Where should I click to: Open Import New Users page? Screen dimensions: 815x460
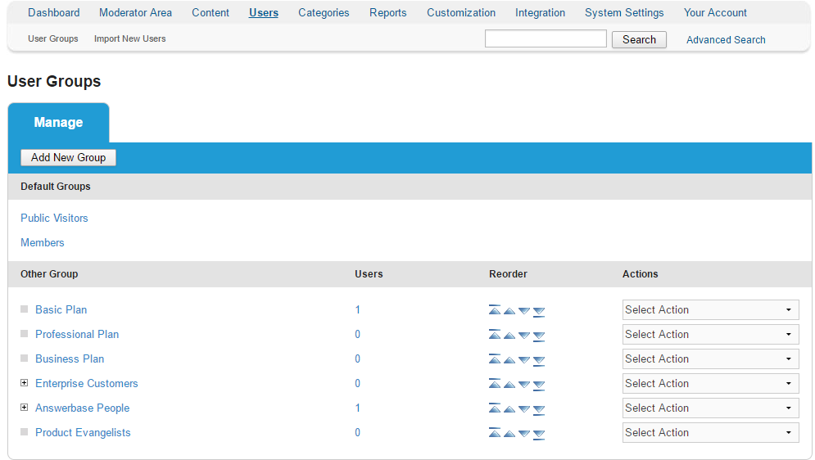point(130,39)
